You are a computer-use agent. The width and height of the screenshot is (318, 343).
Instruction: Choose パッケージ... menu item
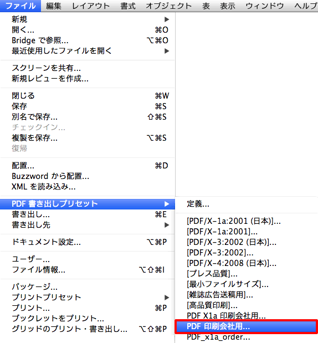coord(88,287)
